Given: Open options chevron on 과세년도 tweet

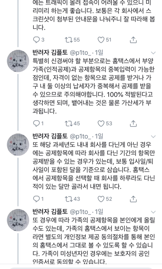Looking at the screenshot, I should pyautogui.click(x=153, y=137).
